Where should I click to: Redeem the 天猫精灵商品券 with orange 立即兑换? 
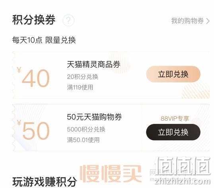point(173,74)
